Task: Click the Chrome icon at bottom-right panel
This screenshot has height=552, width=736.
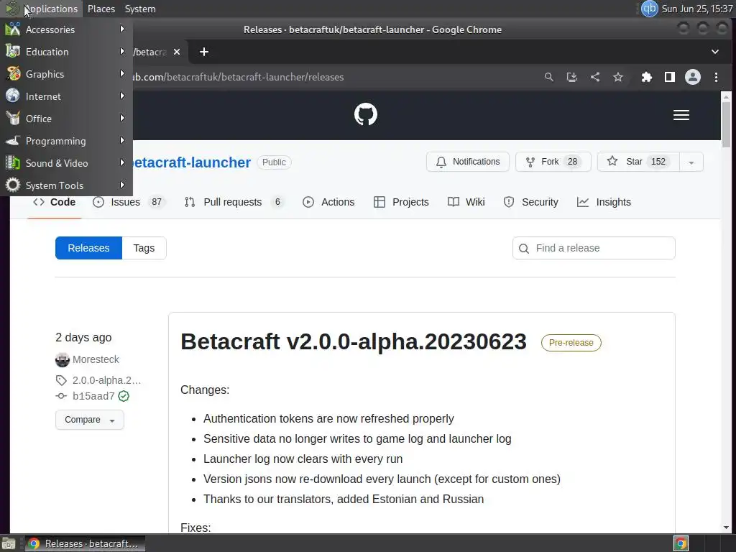Action: (x=681, y=543)
